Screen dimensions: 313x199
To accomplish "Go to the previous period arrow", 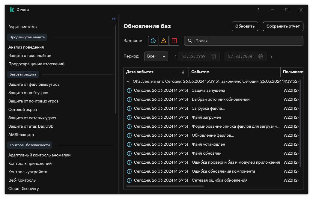I will [x=176, y=57].
